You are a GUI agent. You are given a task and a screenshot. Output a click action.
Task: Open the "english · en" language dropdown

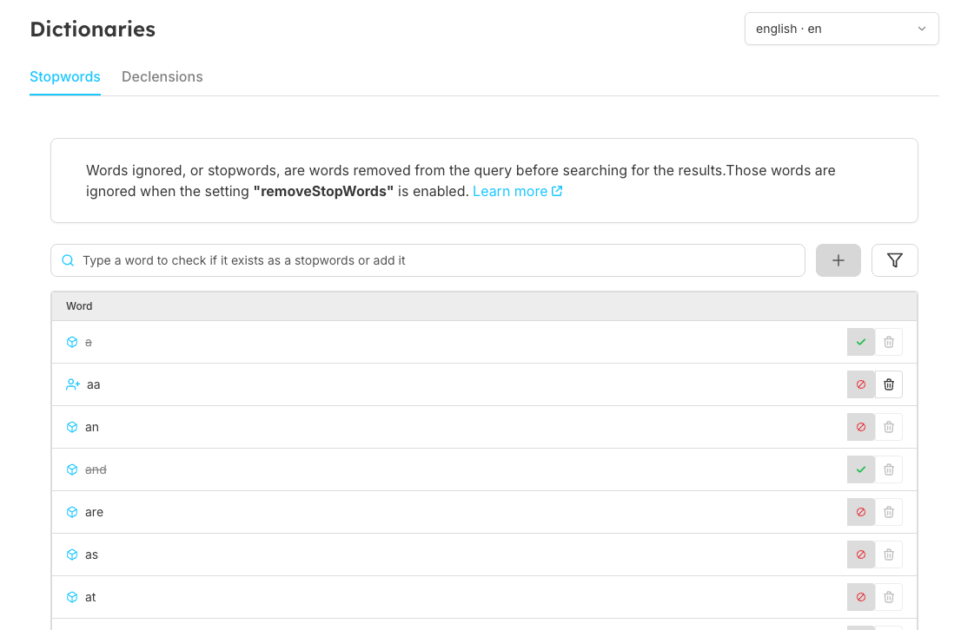(840, 28)
